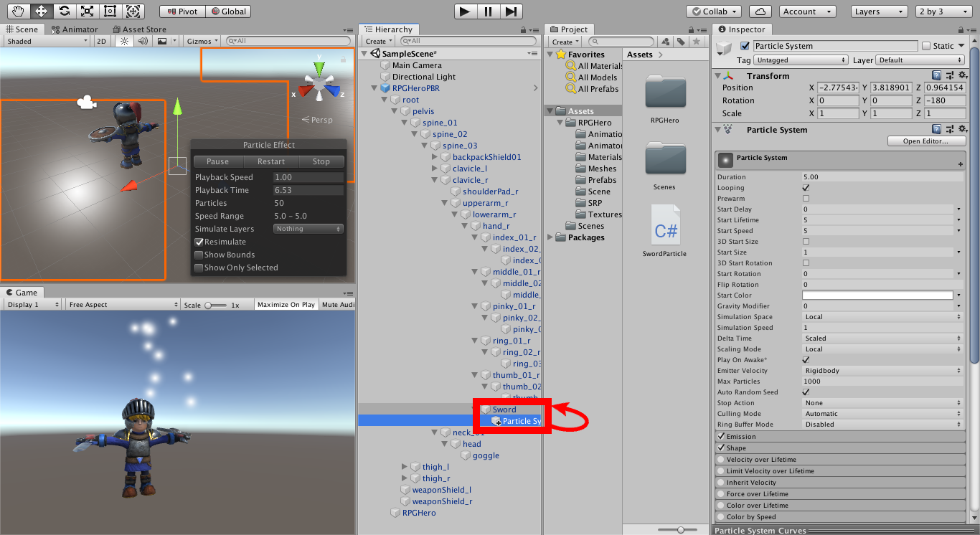Pause the game playback
This screenshot has height=535, width=980.
point(488,11)
